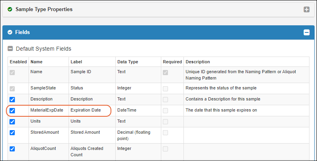Screen dimensions: 317x161
Task: Collapse the Default System Fields section
Action: (10, 49)
